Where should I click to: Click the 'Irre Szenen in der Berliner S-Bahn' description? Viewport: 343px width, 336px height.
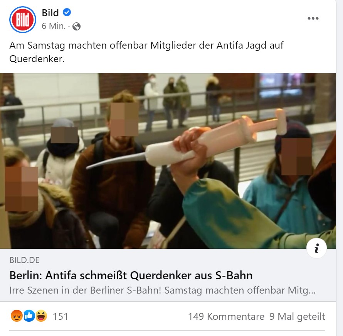pyautogui.click(x=162, y=290)
